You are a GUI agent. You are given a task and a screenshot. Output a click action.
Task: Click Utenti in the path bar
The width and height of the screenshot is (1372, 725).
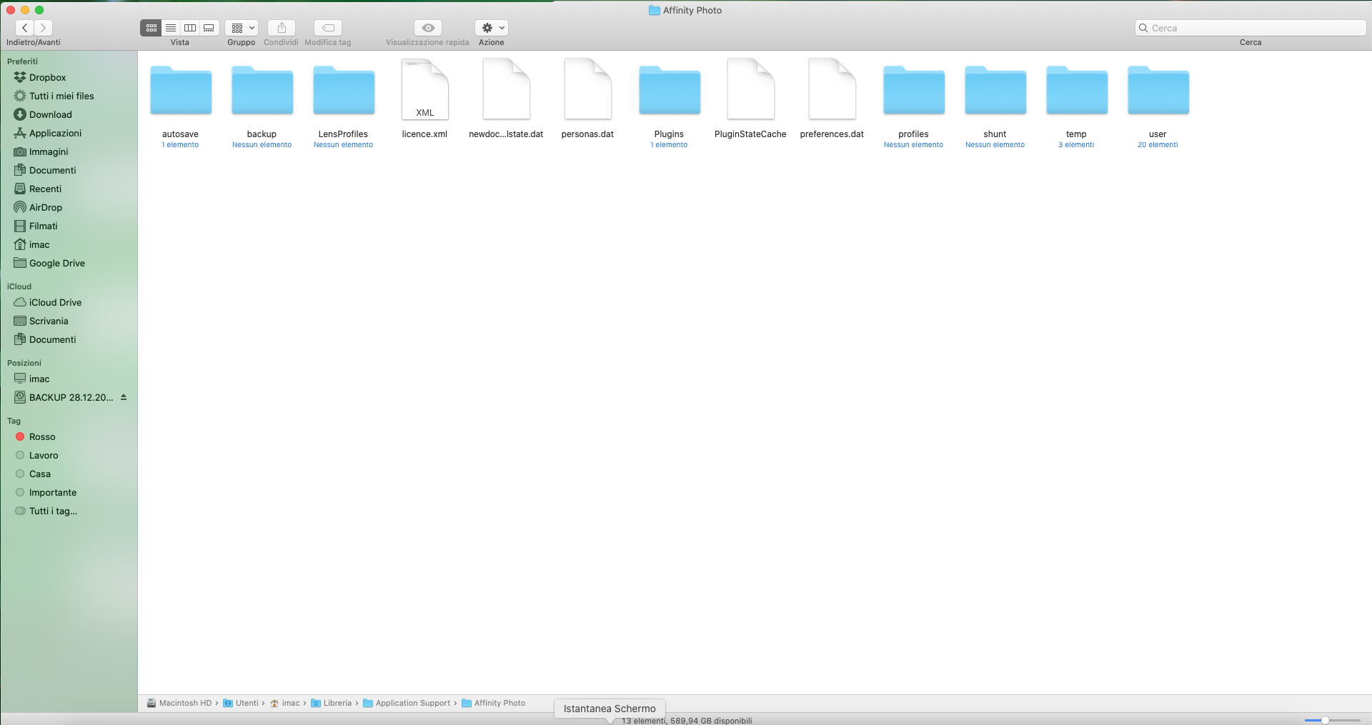(x=241, y=703)
